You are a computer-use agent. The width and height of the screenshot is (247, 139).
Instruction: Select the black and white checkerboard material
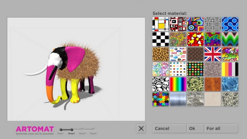click(160, 39)
